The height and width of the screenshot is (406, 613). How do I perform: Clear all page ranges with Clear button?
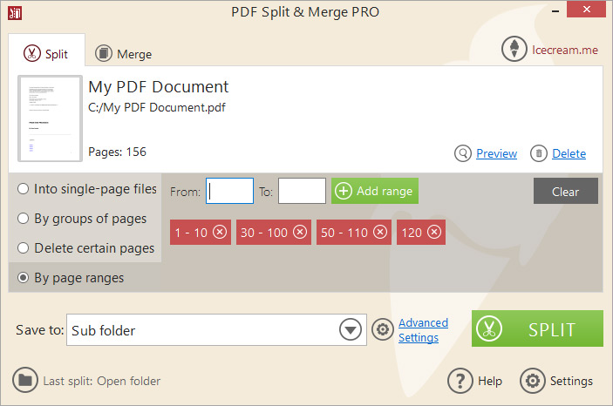coord(566,191)
